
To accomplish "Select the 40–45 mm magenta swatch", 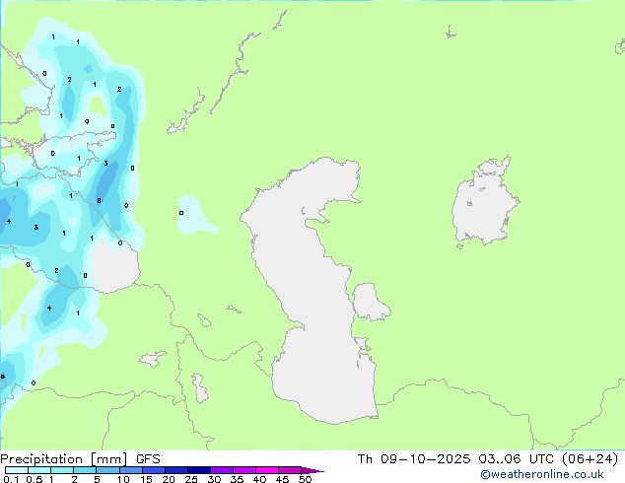I will coord(267,470).
